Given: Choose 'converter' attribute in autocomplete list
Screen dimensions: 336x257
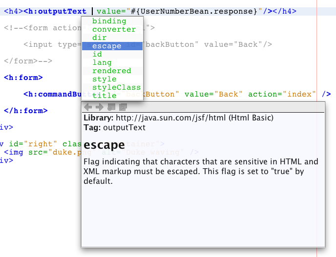Looking at the screenshot, I should point(114,29).
